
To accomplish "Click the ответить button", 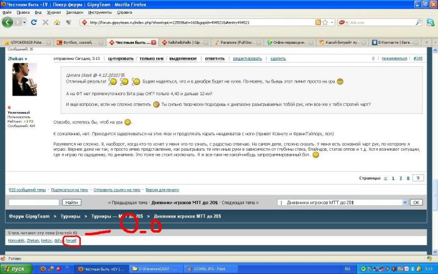I will (215, 59).
